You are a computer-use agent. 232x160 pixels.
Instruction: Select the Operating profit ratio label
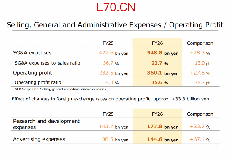[x=38, y=82]
